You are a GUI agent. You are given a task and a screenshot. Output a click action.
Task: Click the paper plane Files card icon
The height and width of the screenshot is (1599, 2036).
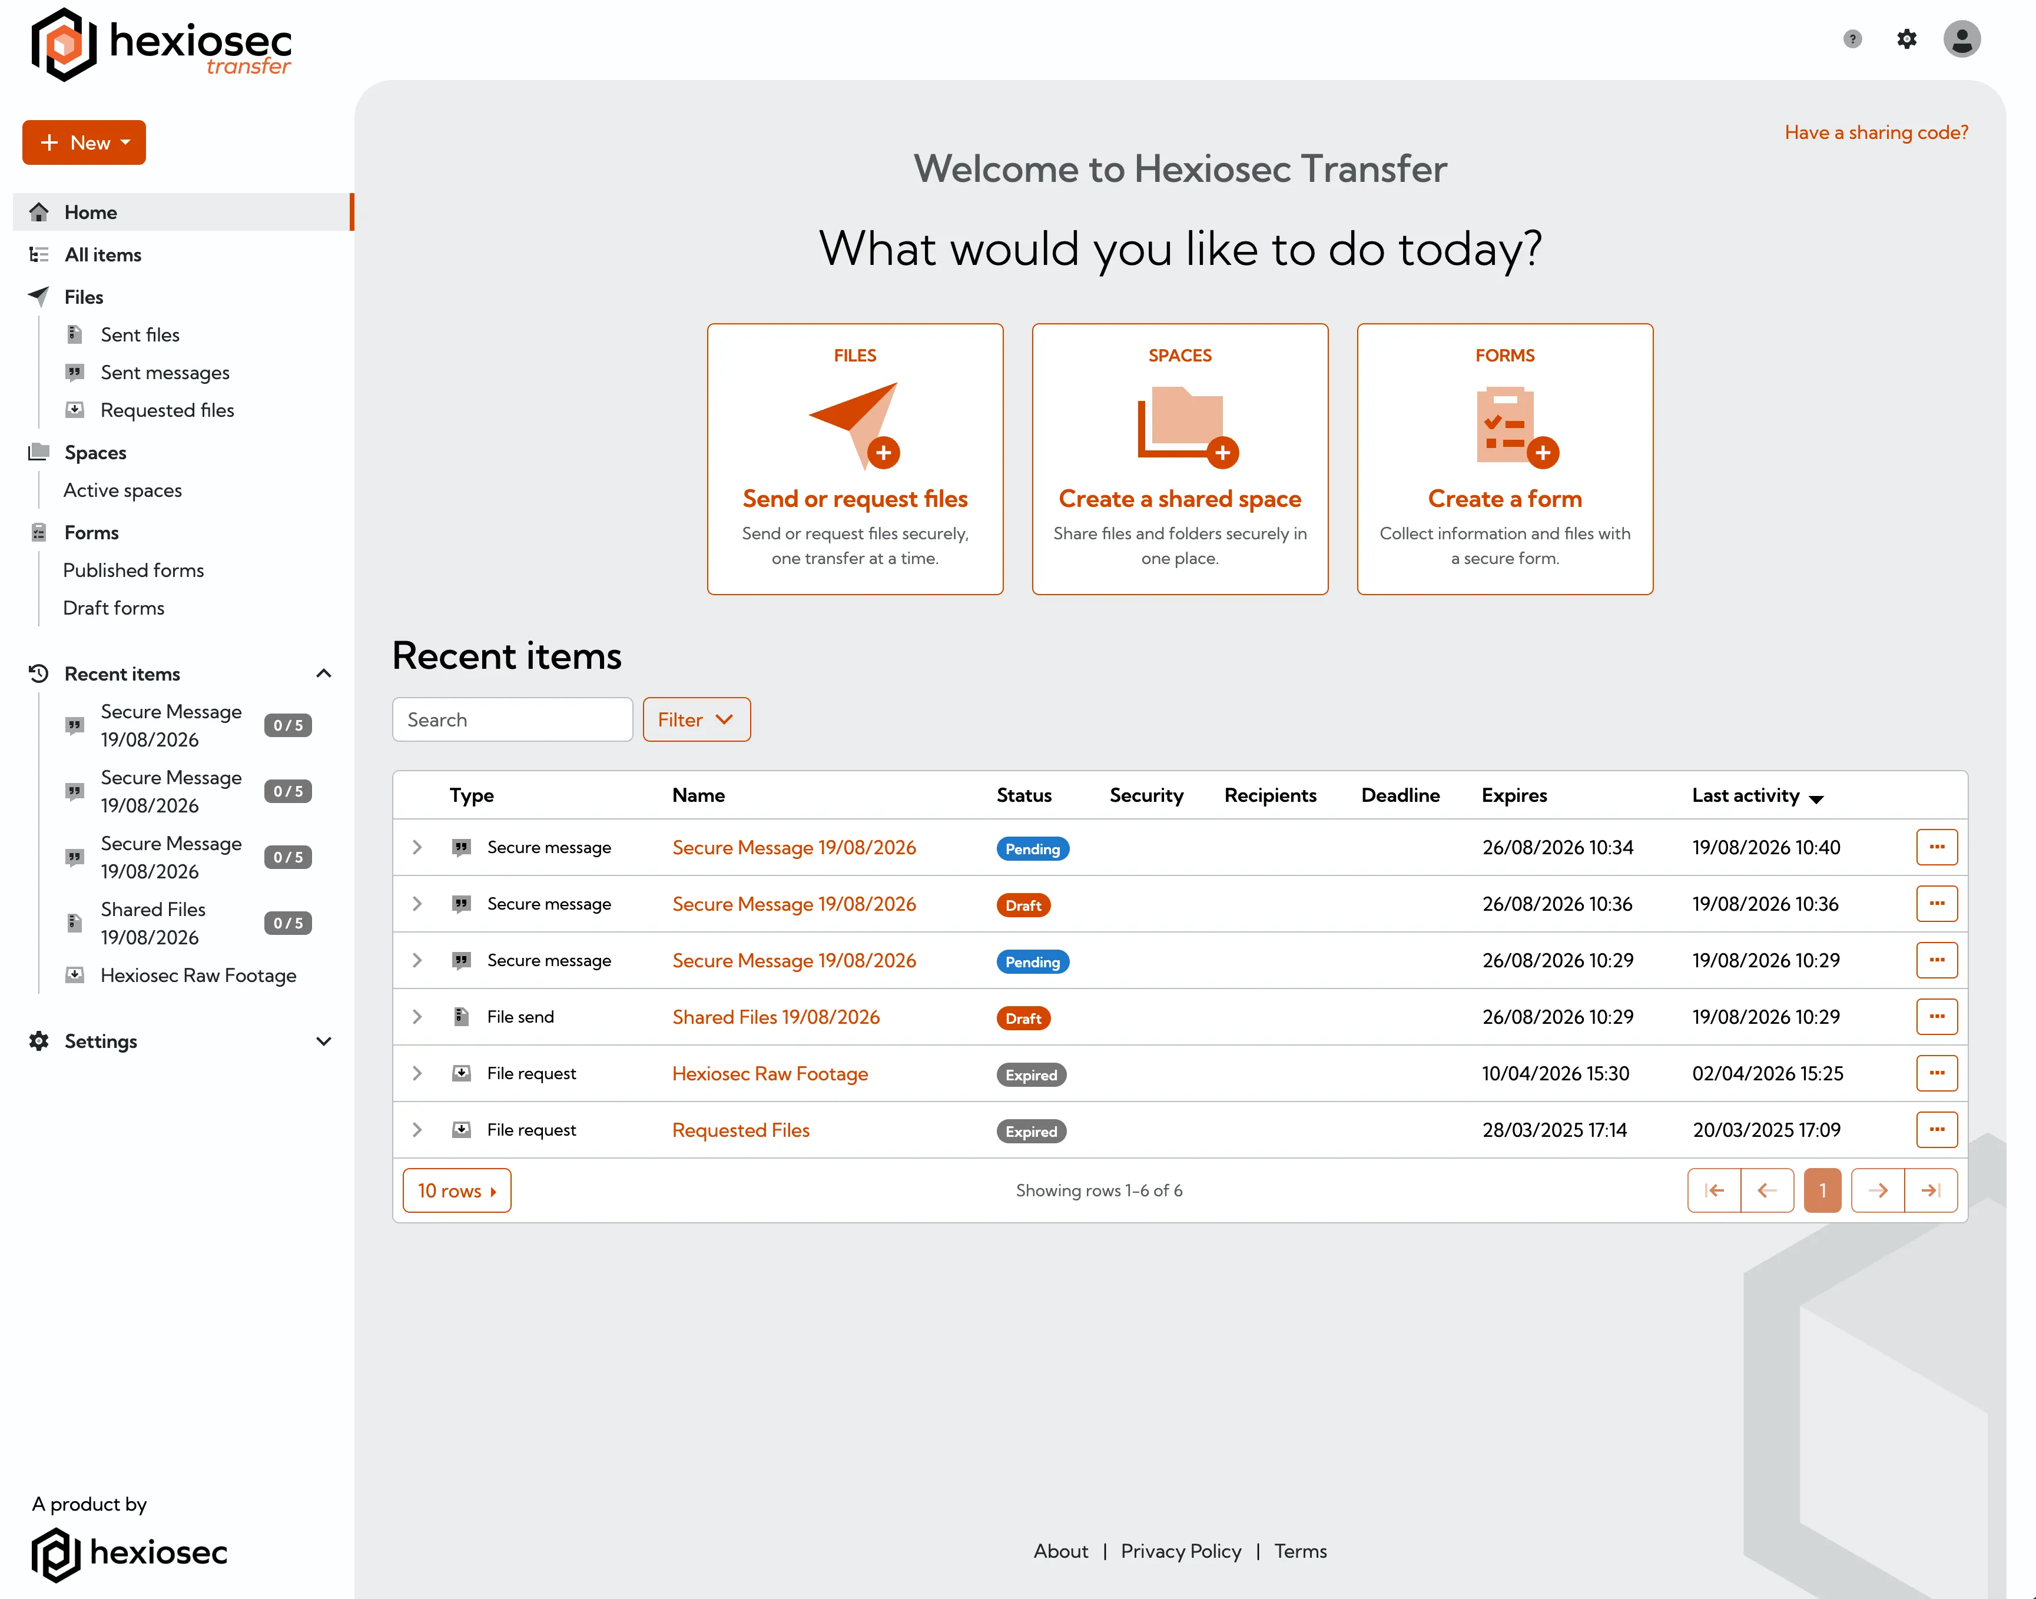tap(855, 425)
